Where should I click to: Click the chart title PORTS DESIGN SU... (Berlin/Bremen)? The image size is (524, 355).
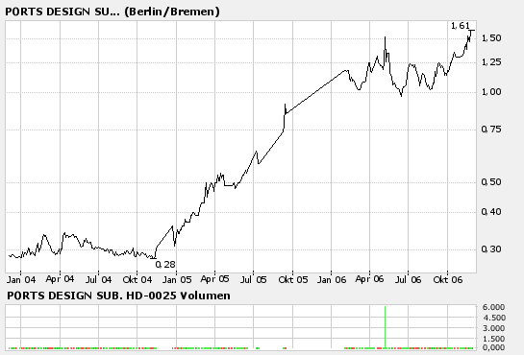click(x=112, y=12)
